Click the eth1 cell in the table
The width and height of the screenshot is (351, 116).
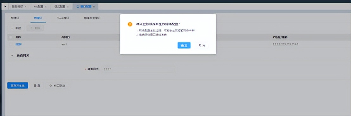pyautogui.click(x=64, y=44)
